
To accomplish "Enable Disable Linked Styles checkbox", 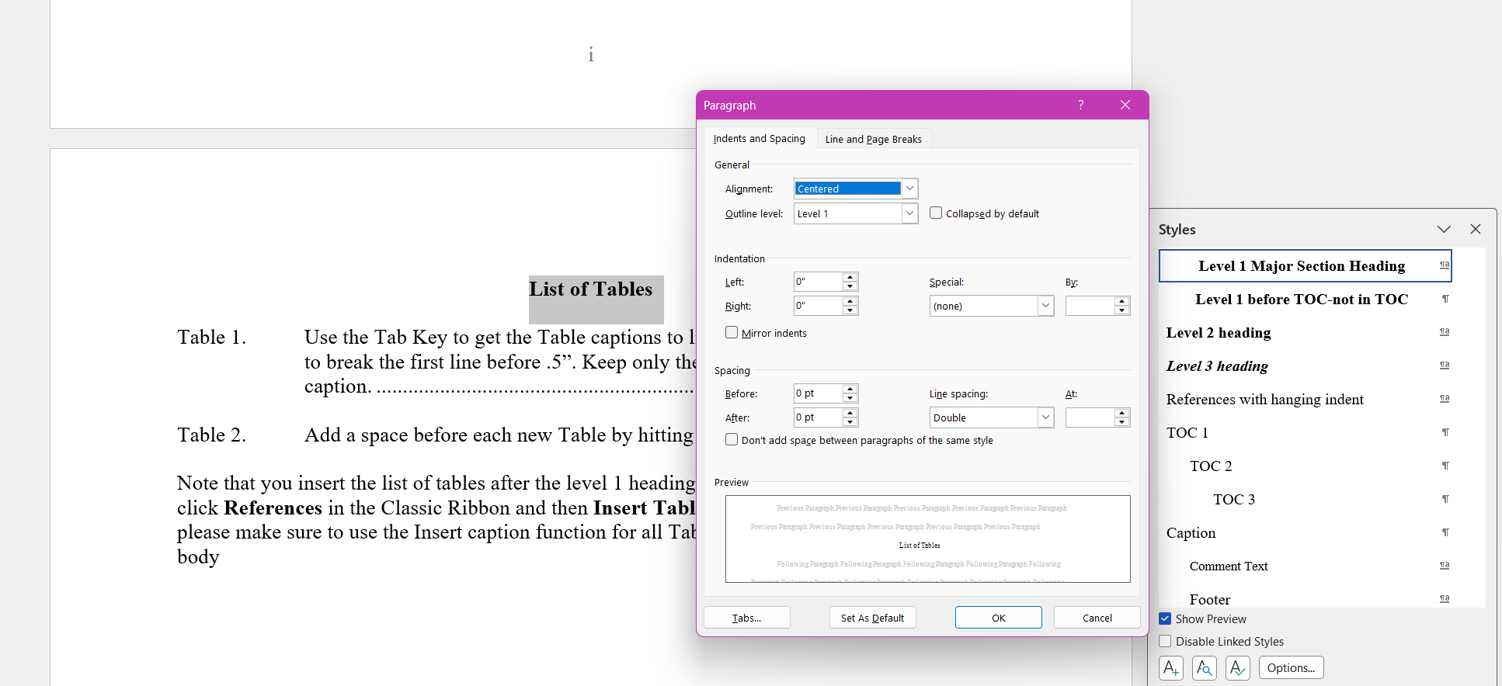I will (x=1165, y=641).
